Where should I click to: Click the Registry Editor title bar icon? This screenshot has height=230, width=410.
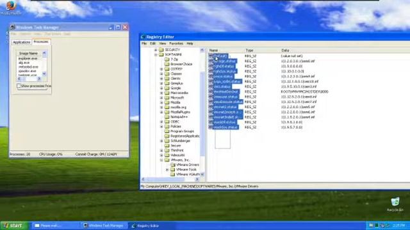tap(143, 37)
